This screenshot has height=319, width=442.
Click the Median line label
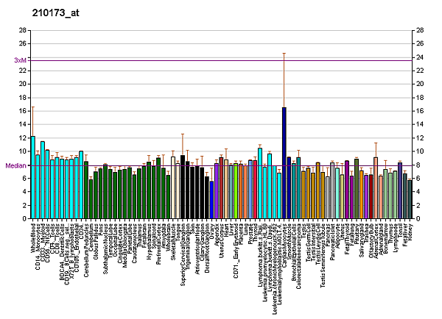(16, 166)
